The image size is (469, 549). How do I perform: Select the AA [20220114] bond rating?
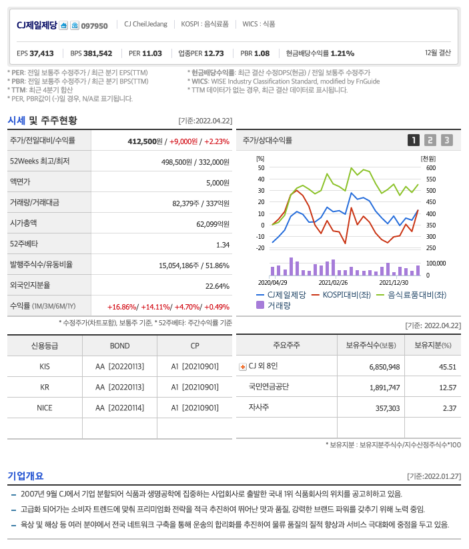click(x=120, y=408)
